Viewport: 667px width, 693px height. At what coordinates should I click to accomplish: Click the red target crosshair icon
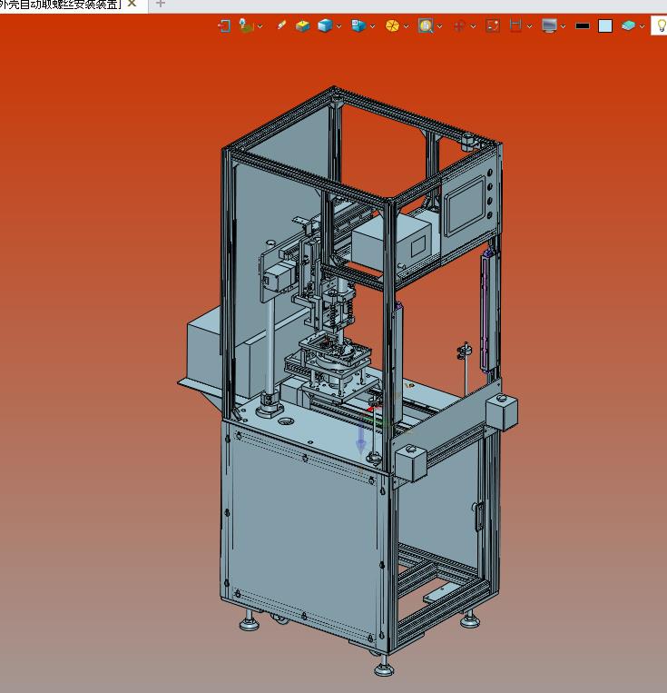(459, 26)
